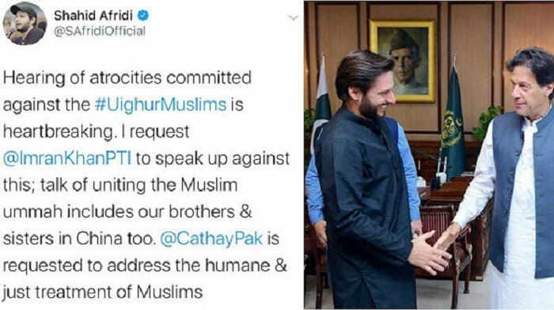Follow the #UighurMuslims hashtag
This screenshot has height=310, width=554.
point(161,105)
